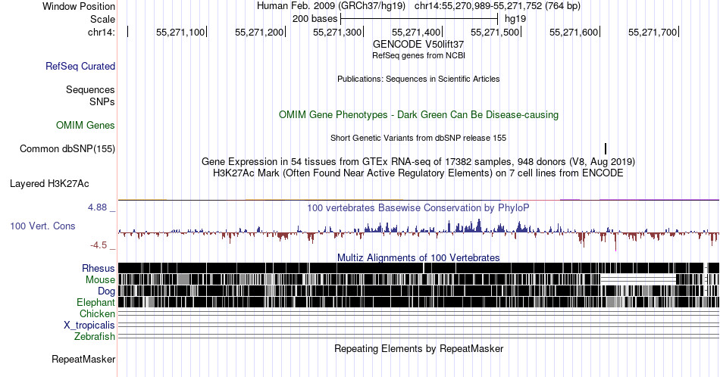Viewport: 720px width, 377px height.
Task: Click the Layered H3K27Ac track label
Action: [49, 183]
